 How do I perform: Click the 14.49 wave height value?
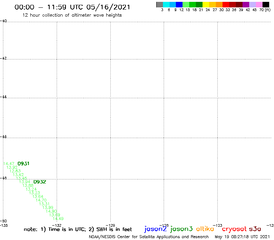58,219
